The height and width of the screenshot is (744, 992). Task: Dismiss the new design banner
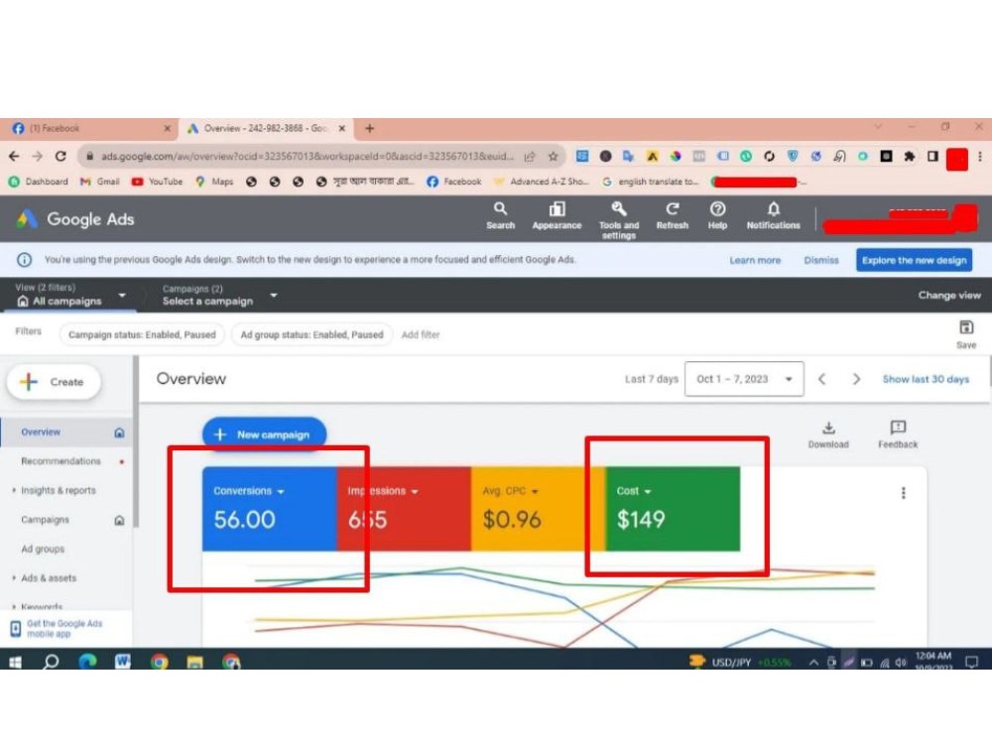click(x=821, y=260)
